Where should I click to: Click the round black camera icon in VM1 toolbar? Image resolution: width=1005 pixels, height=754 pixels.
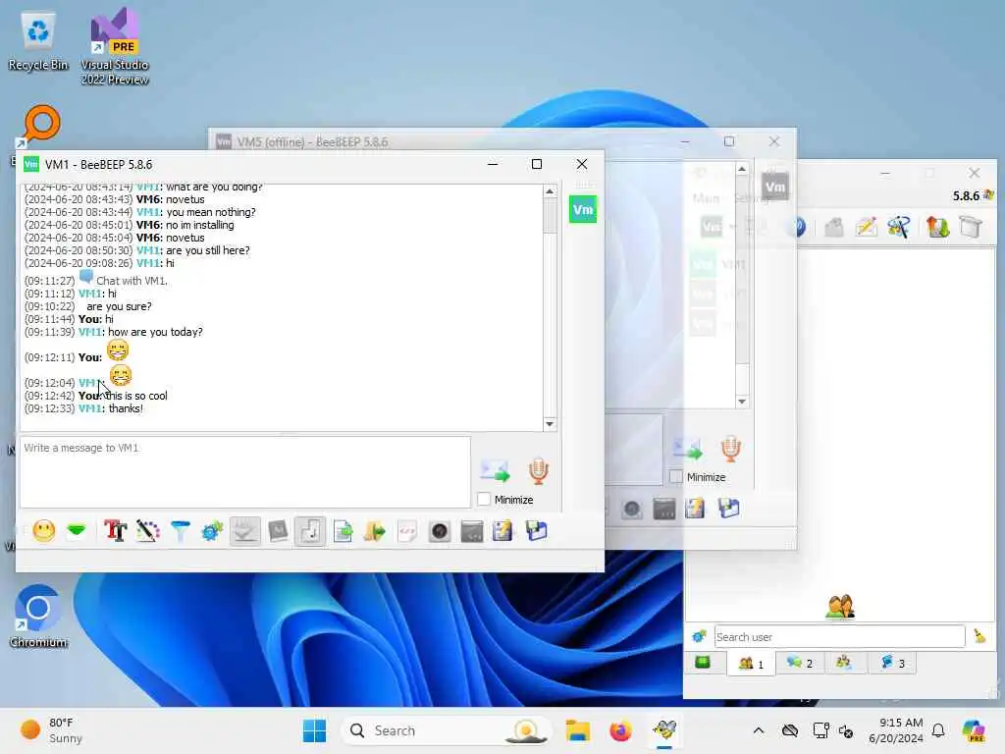click(x=440, y=531)
